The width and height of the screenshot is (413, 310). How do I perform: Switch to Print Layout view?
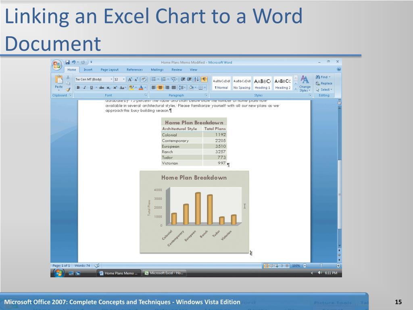point(266,266)
